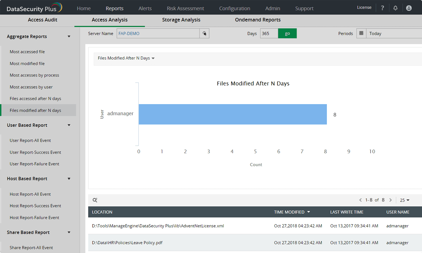Open User Report-Failure Event
Image resolution: width=422 pixels, height=253 pixels.
pos(34,164)
